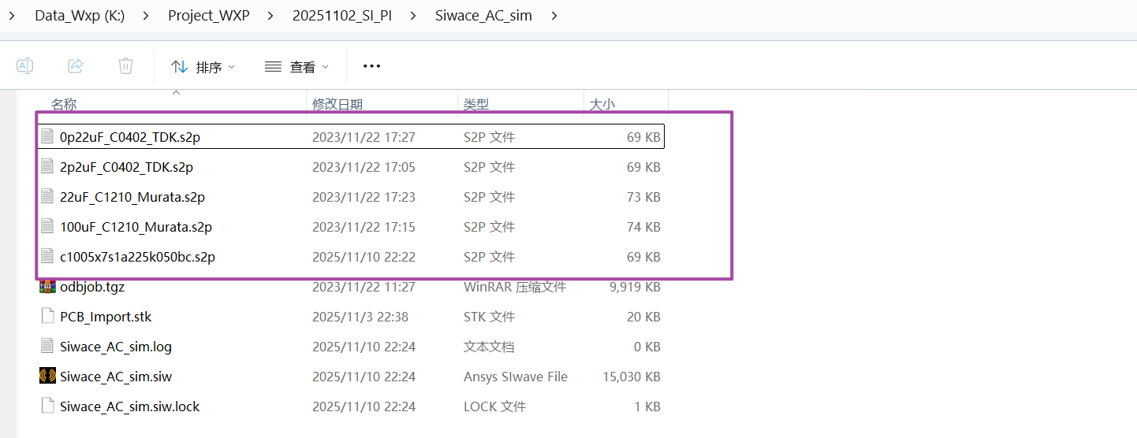Viewport: 1137px width, 438px height.
Task: Expand chevron after 20251102_SI_PI breadcrumb
Action: [x=413, y=16]
